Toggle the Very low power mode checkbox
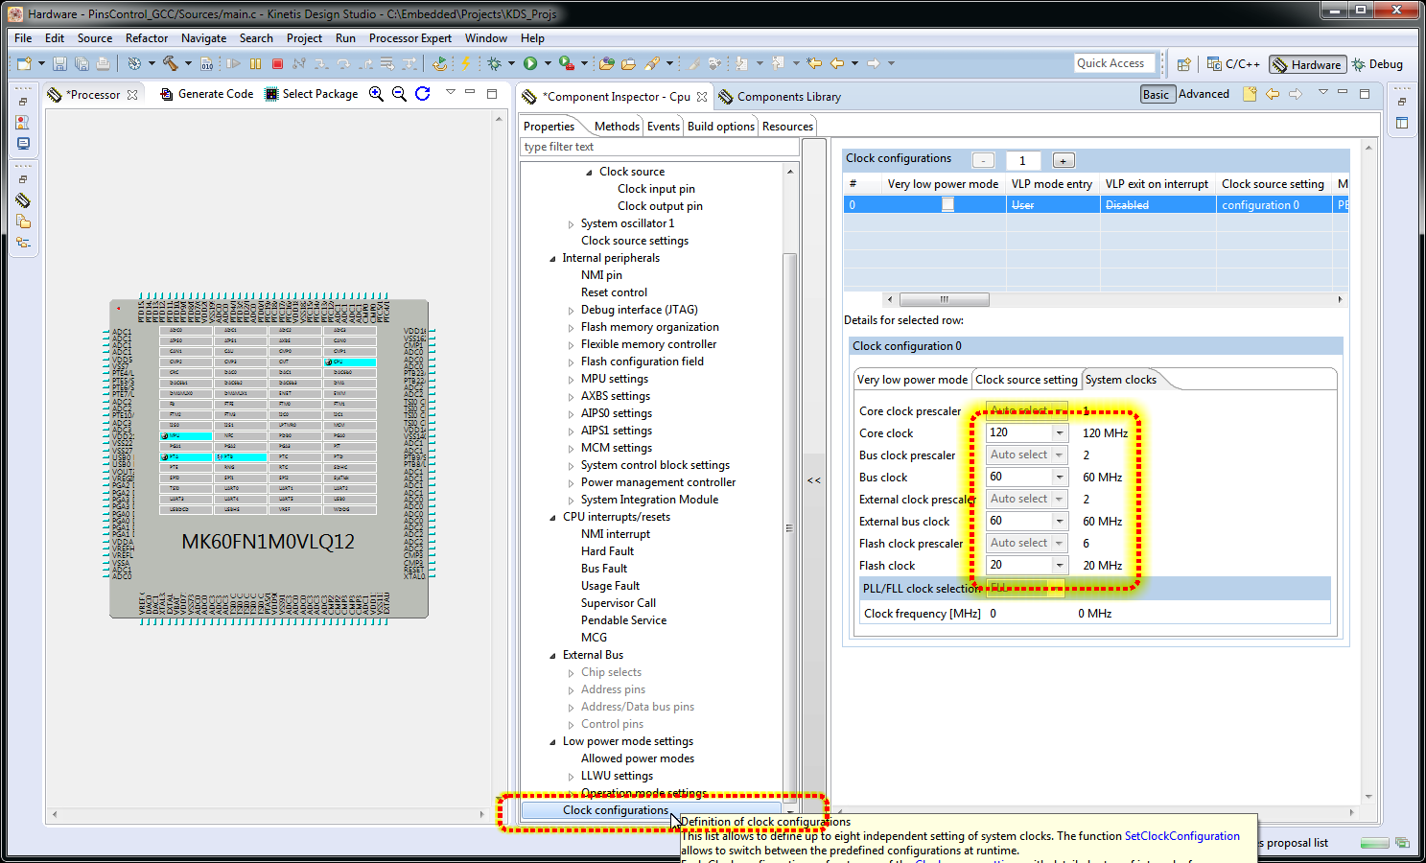This screenshot has width=1426, height=863. tap(947, 205)
